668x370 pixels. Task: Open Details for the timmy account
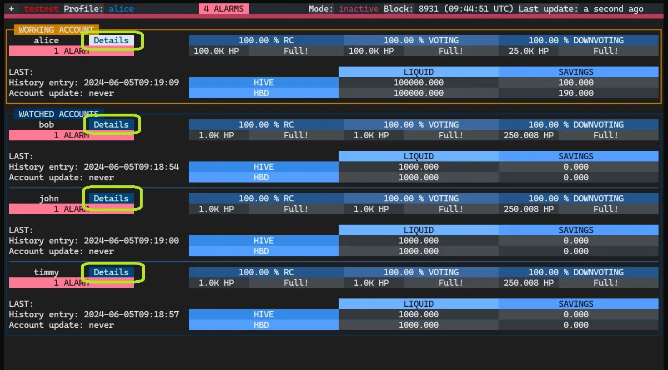(x=111, y=272)
